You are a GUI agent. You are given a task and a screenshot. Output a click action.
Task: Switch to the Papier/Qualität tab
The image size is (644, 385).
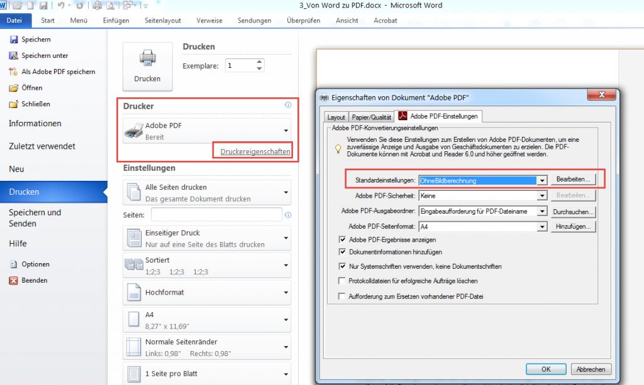tap(371, 117)
